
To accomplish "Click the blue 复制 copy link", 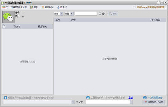I will (x=130, y=98).
